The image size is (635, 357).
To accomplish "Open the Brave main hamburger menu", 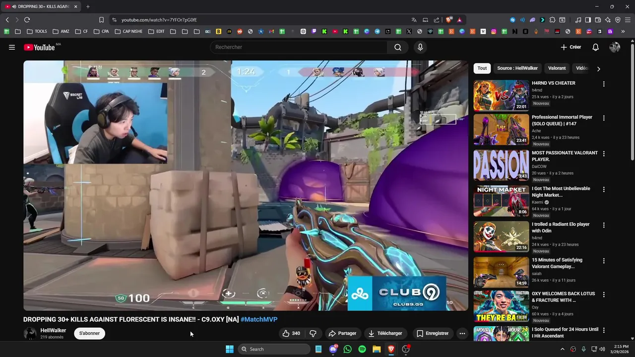I will pos(628,20).
